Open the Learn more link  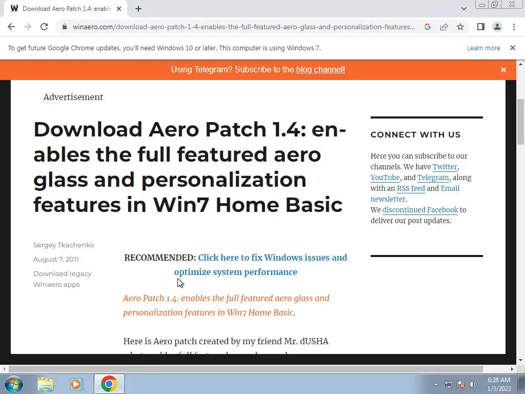click(483, 48)
